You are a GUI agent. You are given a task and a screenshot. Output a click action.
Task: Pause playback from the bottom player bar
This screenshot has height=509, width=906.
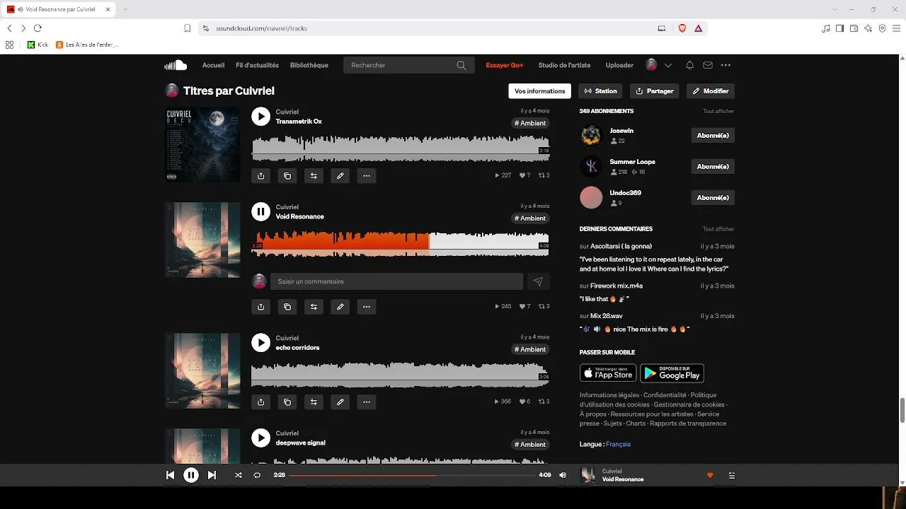[191, 475]
